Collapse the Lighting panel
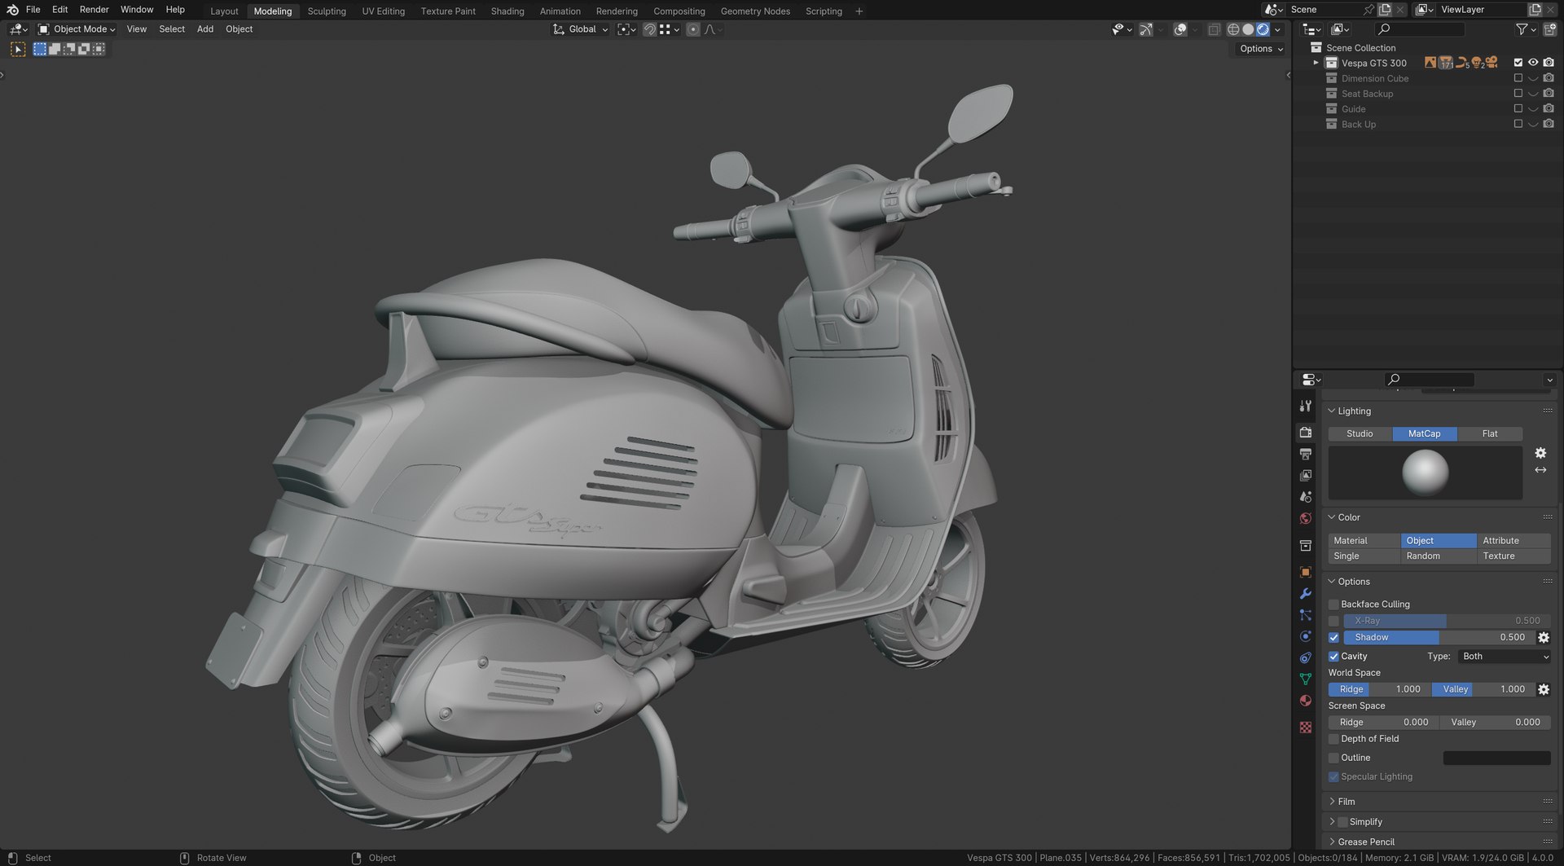 tap(1354, 411)
